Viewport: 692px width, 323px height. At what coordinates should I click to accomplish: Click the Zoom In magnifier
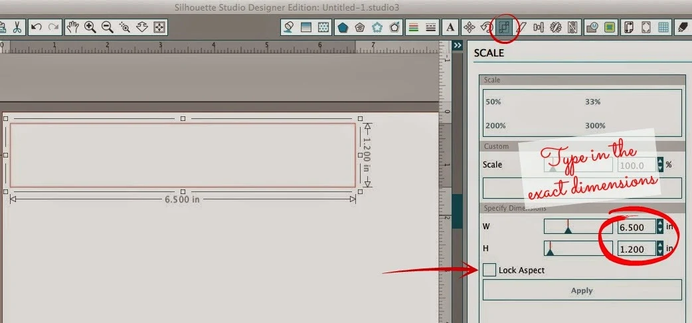(90, 27)
